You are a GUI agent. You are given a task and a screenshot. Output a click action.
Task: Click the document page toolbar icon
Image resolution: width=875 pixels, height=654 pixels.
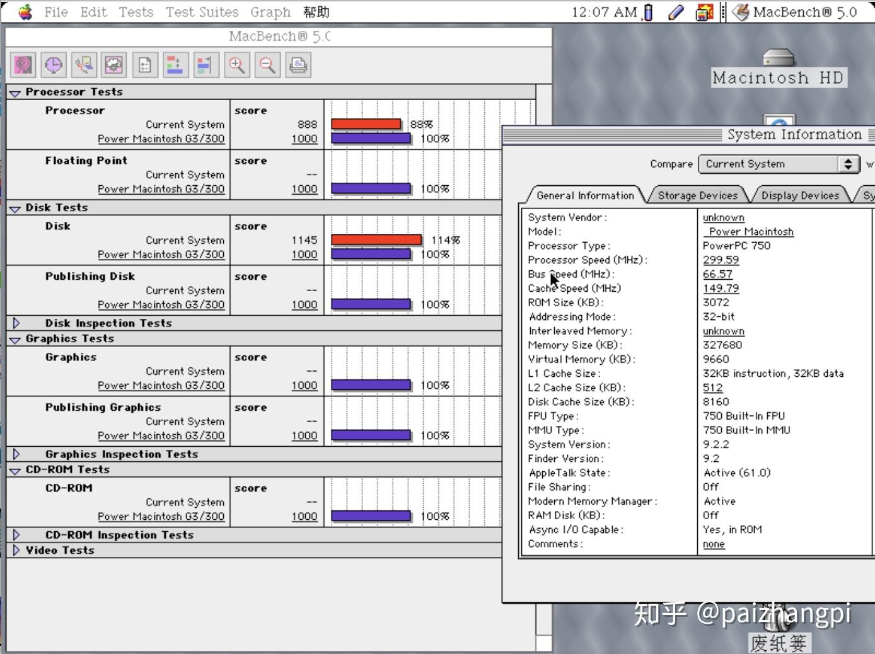click(145, 65)
